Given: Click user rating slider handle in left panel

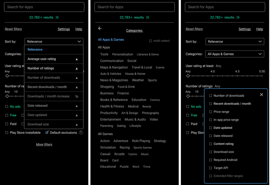Looking at the screenshot, I should pyautogui.click(x=7, y=76).
